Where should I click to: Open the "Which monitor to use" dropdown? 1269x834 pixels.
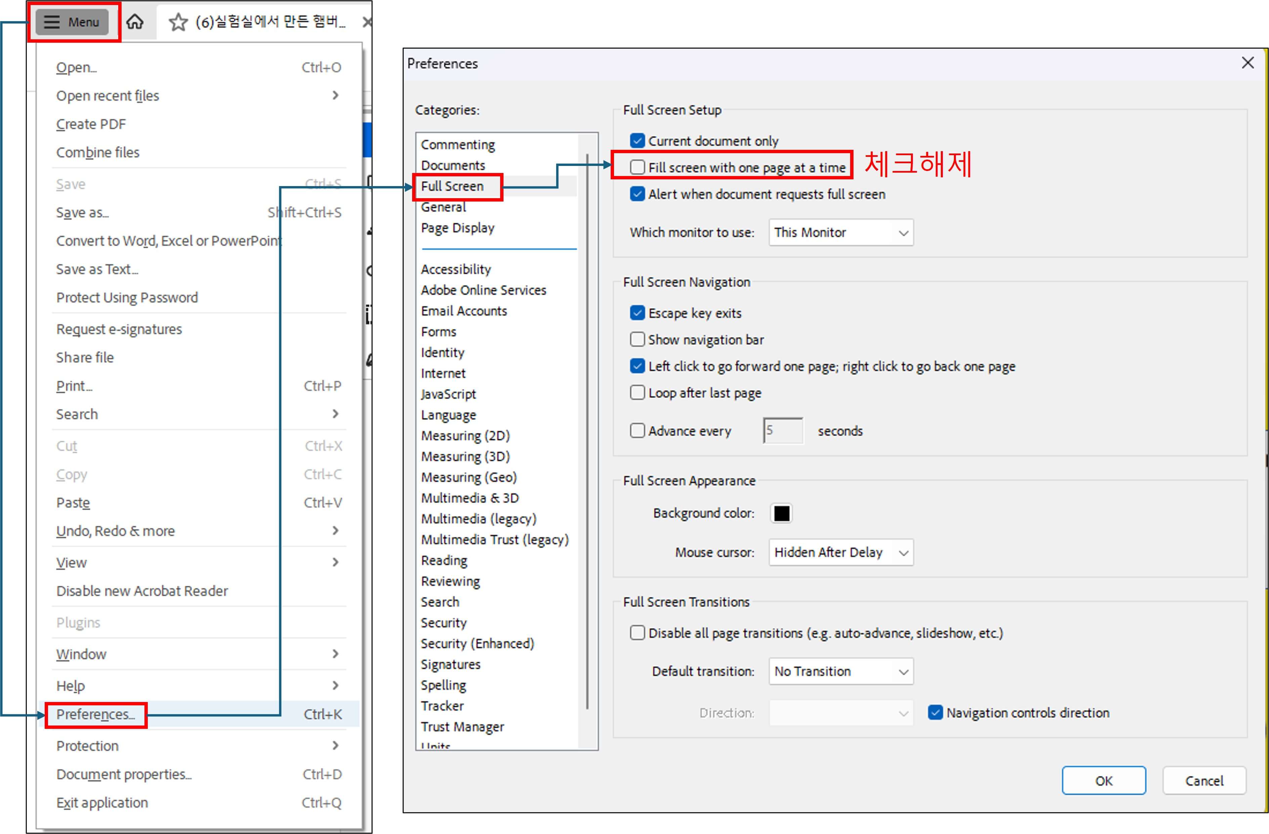click(x=840, y=232)
